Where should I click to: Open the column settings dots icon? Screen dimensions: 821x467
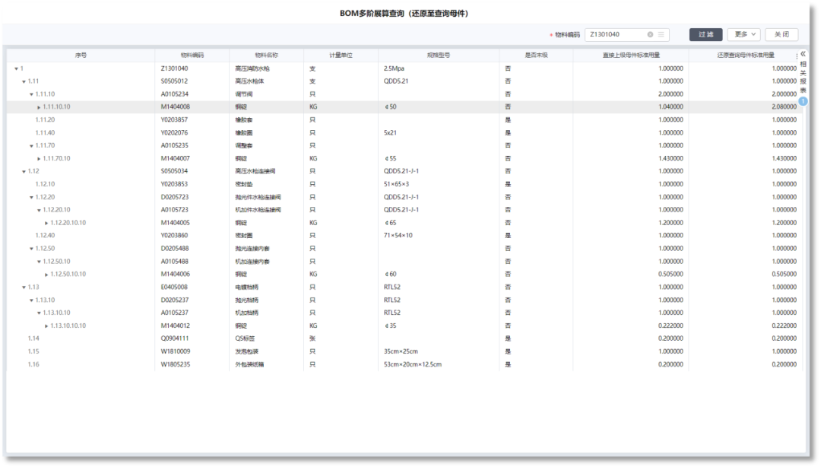pyautogui.click(x=797, y=56)
